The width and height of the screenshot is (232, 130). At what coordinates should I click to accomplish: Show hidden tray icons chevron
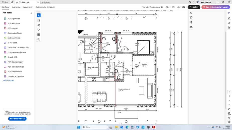(209, 127)
